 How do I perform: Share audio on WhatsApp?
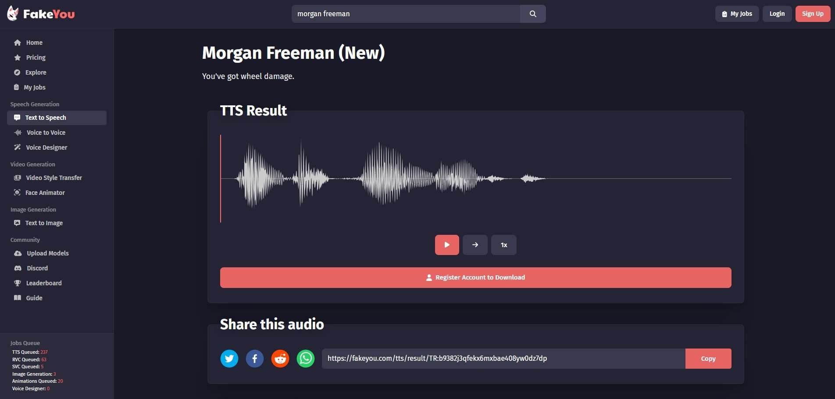306,359
